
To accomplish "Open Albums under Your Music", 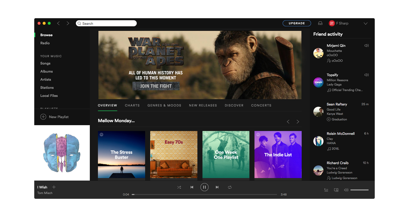I will point(46,71).
